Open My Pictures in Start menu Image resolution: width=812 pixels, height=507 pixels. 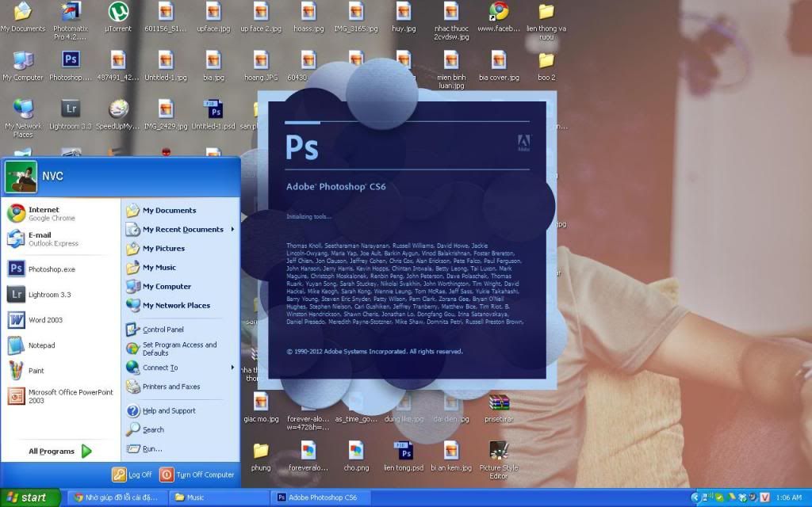pos(181,248)
